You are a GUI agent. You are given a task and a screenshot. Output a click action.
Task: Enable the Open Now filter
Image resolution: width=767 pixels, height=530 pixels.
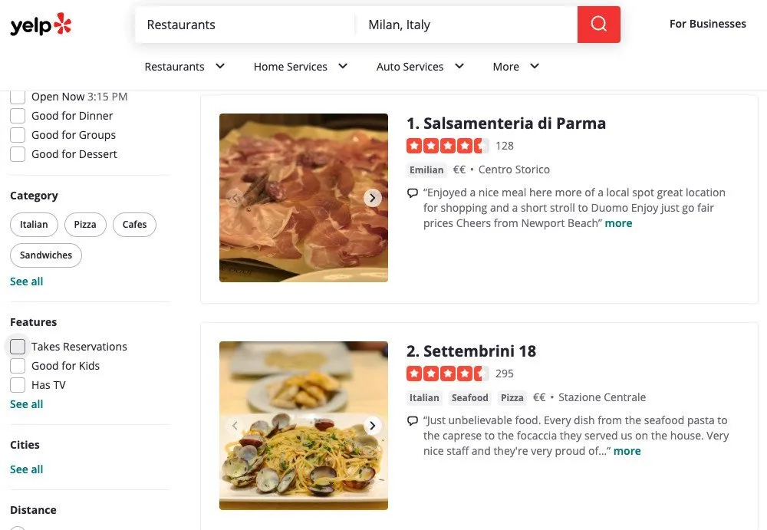coord(18,96)
